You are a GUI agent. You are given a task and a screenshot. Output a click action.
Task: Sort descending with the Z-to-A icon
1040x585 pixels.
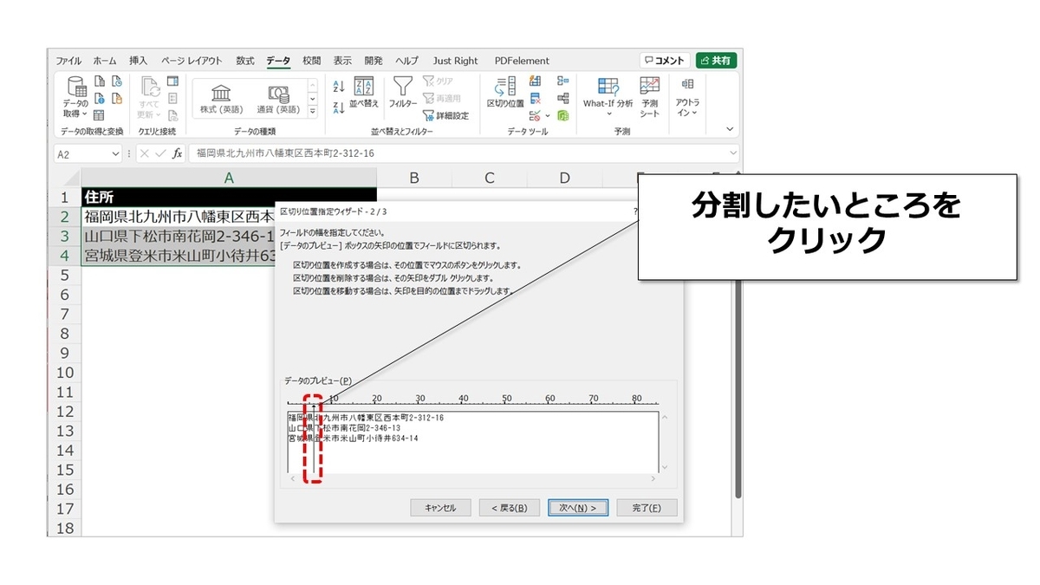[x=340, y=107]
